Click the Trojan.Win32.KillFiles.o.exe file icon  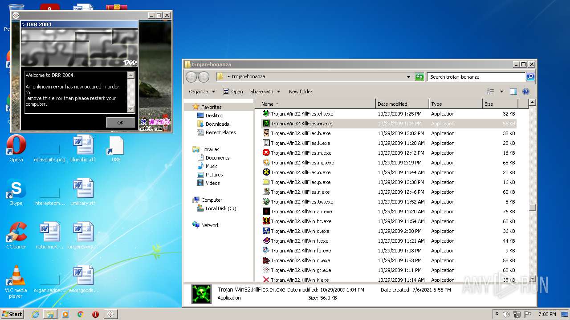[266, 172]
